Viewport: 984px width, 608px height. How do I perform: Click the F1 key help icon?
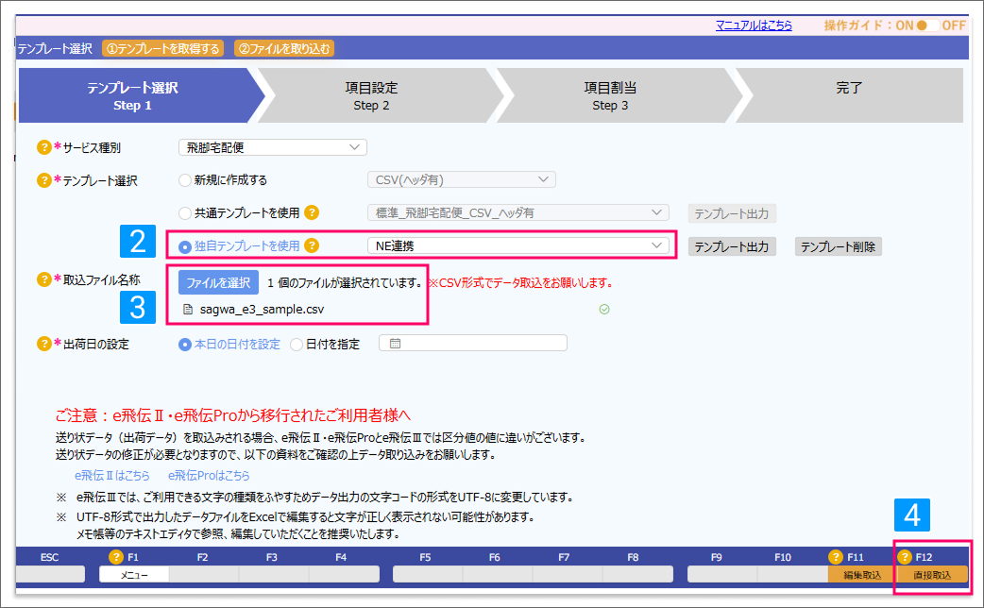point(116,557)
